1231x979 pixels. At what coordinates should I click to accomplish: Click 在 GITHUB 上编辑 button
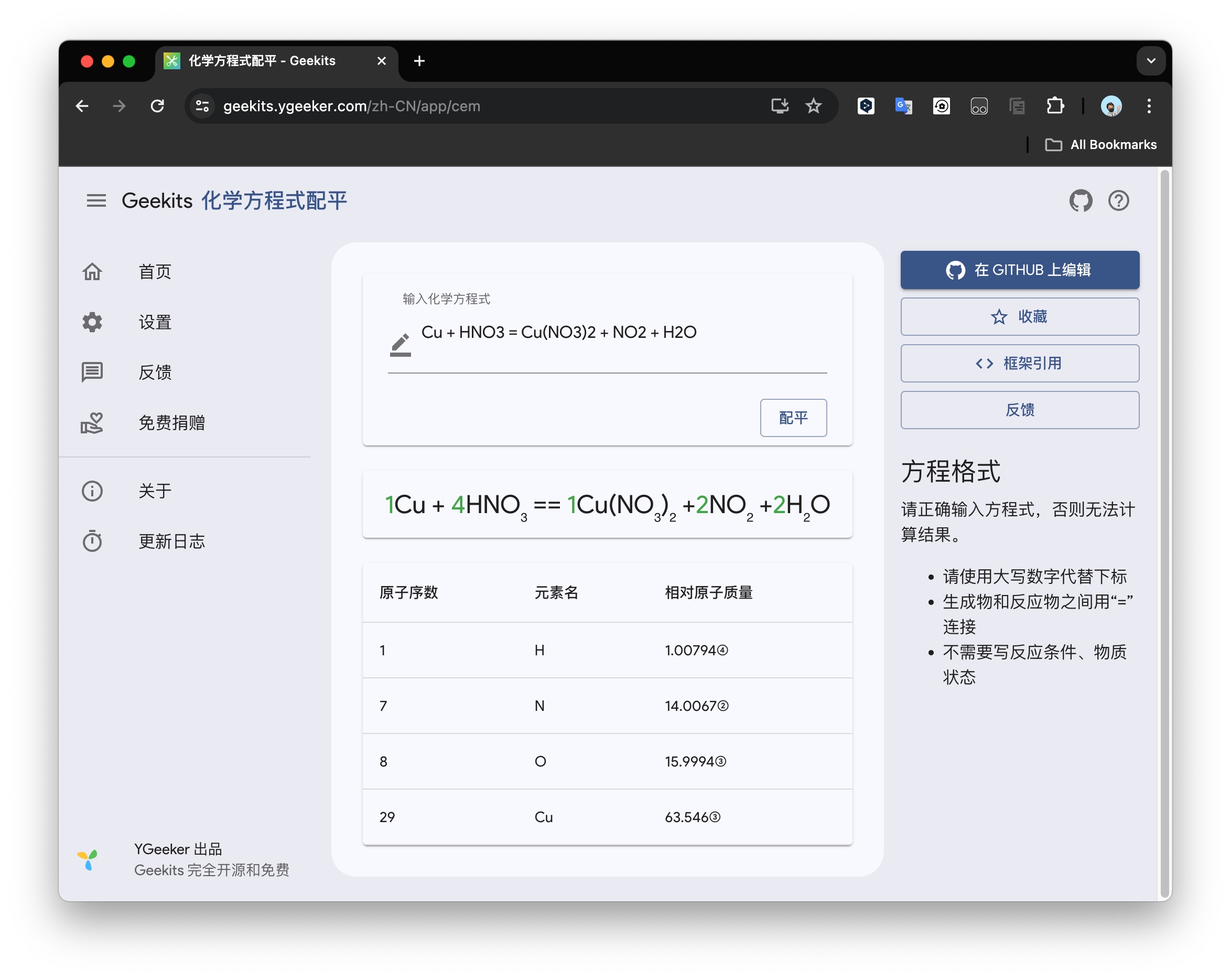[1019, 270]
